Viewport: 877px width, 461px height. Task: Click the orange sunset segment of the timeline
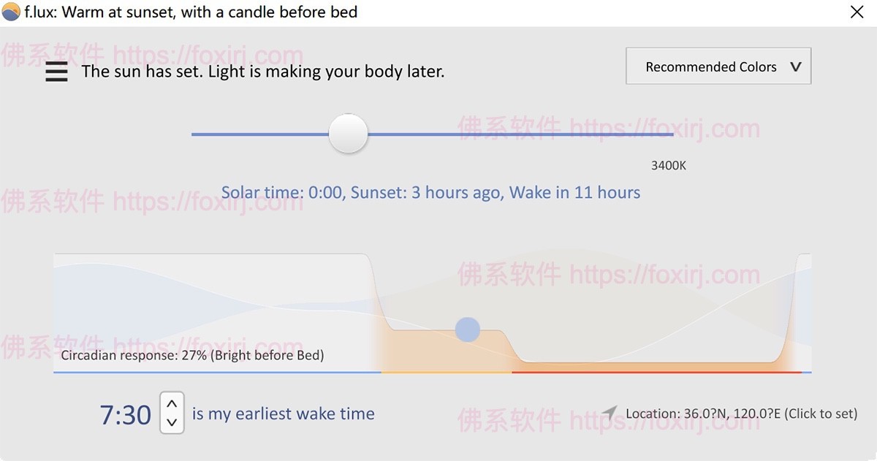(446, 373)
